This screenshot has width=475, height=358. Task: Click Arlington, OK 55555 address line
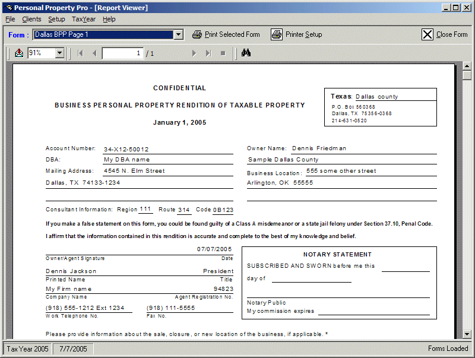click(x=280, y=183)
